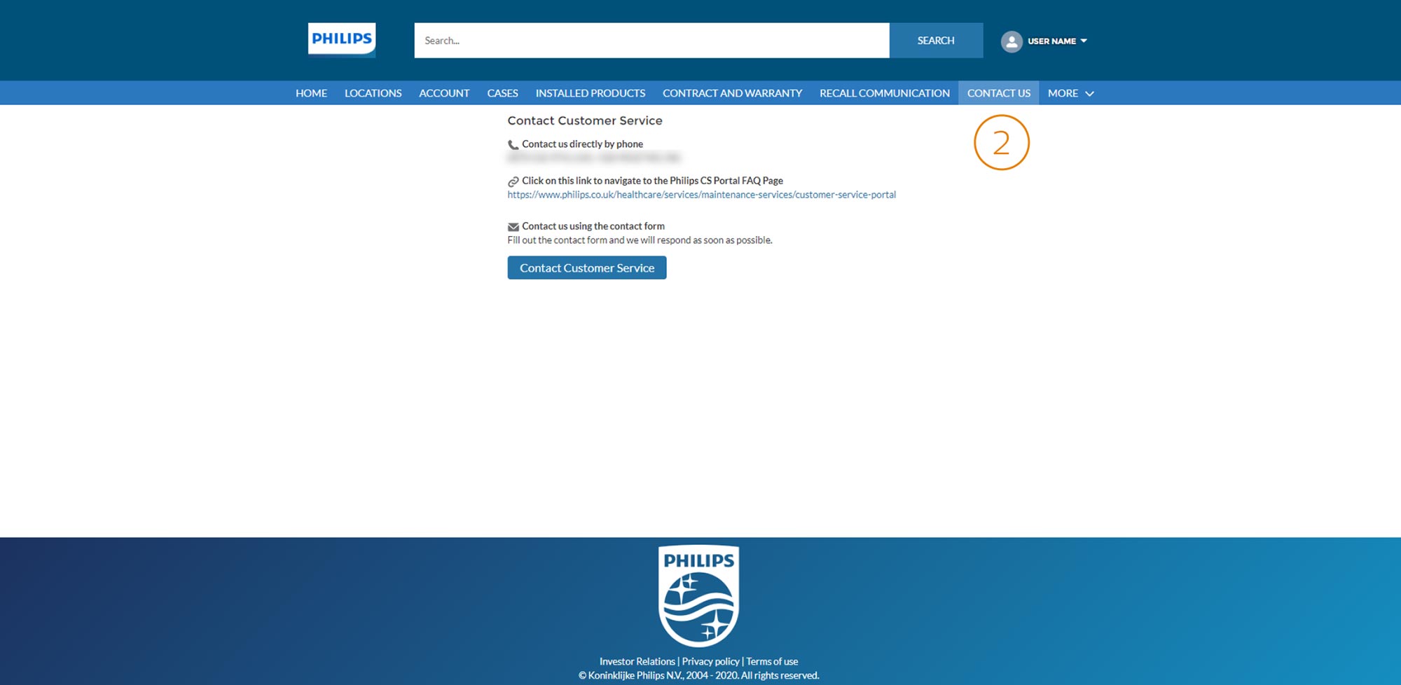Open INSTALLED PRODUCTS in the navigation bar

(x=590, y=93)
